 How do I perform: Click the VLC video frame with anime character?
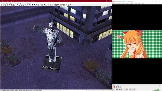(x=137, y=44)
